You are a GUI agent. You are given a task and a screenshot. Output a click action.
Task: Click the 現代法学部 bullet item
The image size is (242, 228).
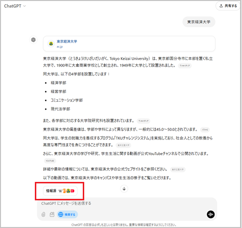tap(60, 109)
